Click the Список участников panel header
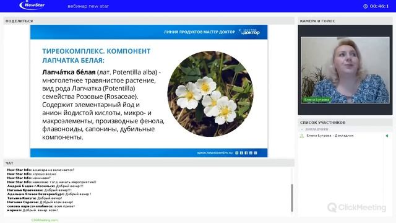396x223 pixels. (x=345, y=123)
